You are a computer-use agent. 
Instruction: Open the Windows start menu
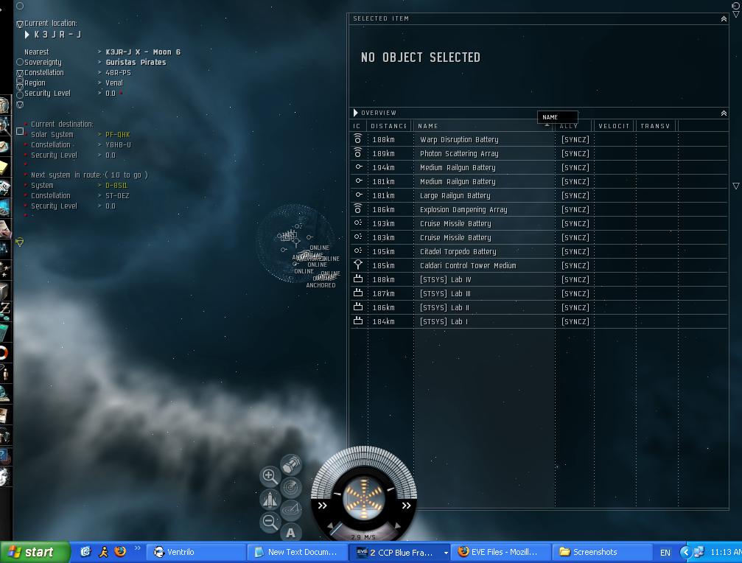click(34, 552)
